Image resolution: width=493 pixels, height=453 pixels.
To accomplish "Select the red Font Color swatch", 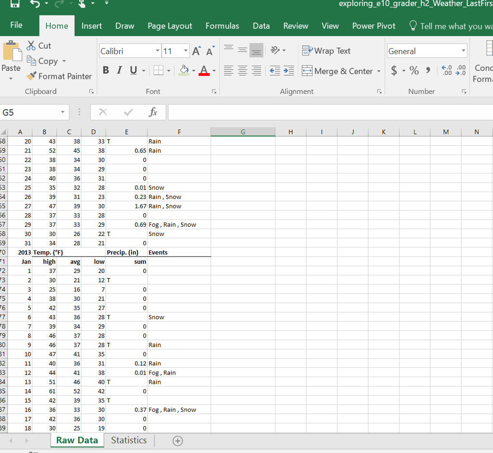I will (205, 74).
